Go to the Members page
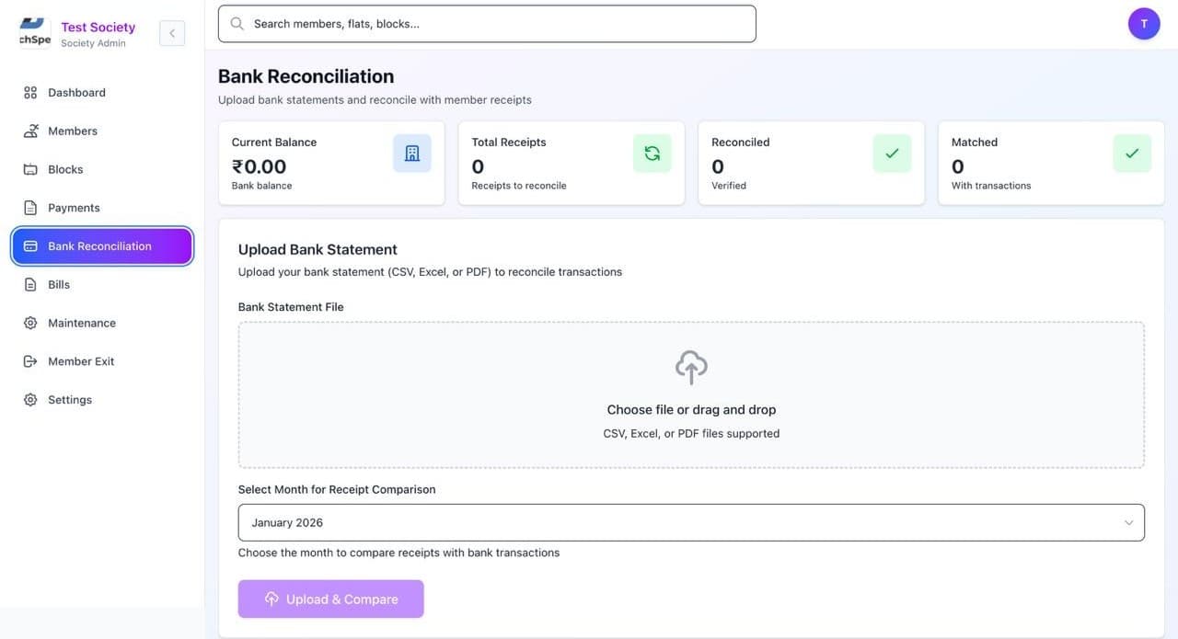The height and width of the screenshot is (639, 1178). (102, 131)
